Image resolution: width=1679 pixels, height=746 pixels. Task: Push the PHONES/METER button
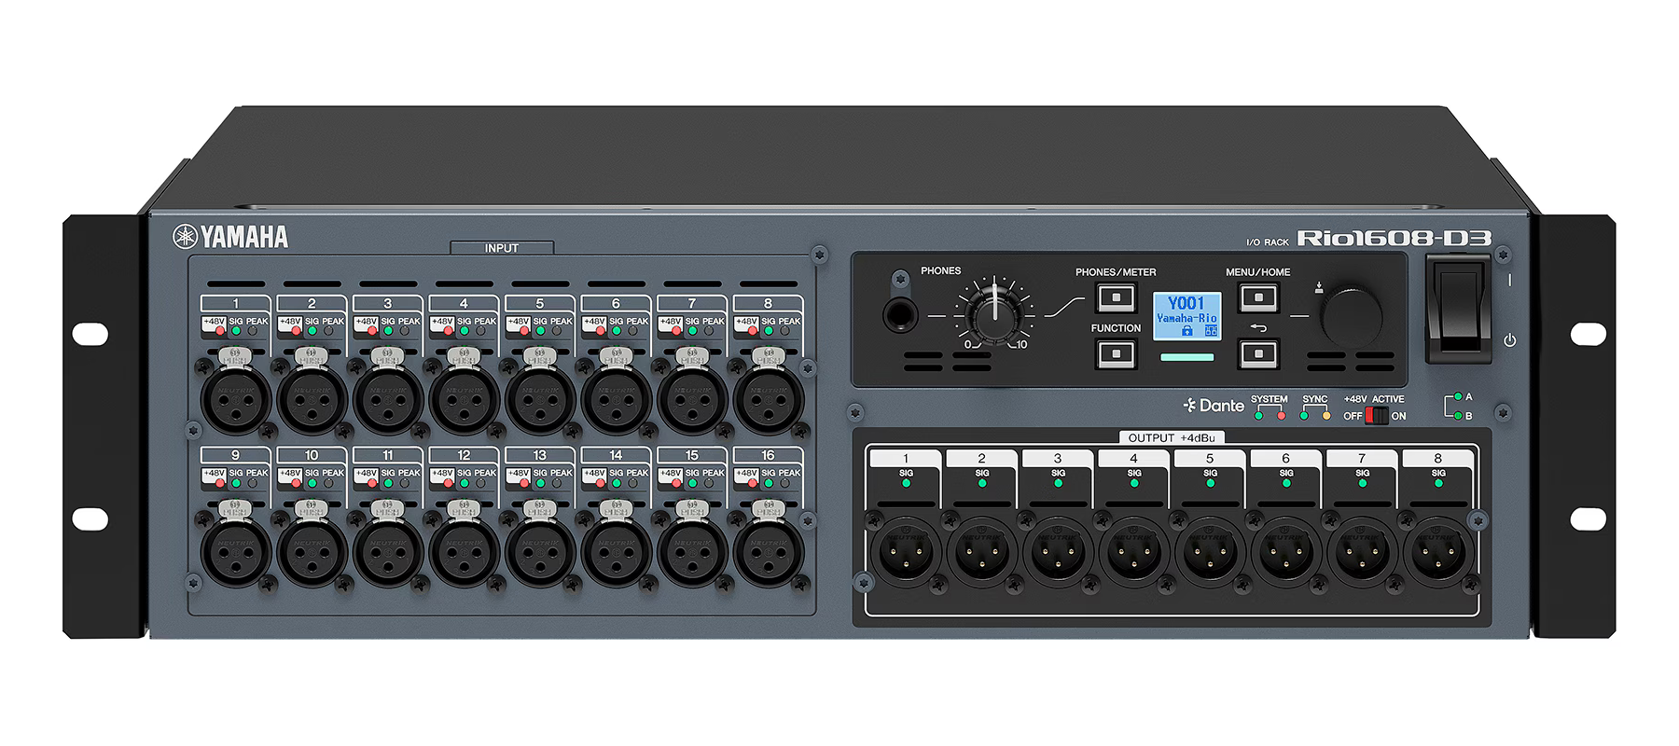pyautogui.click(x=1116, y=298)
